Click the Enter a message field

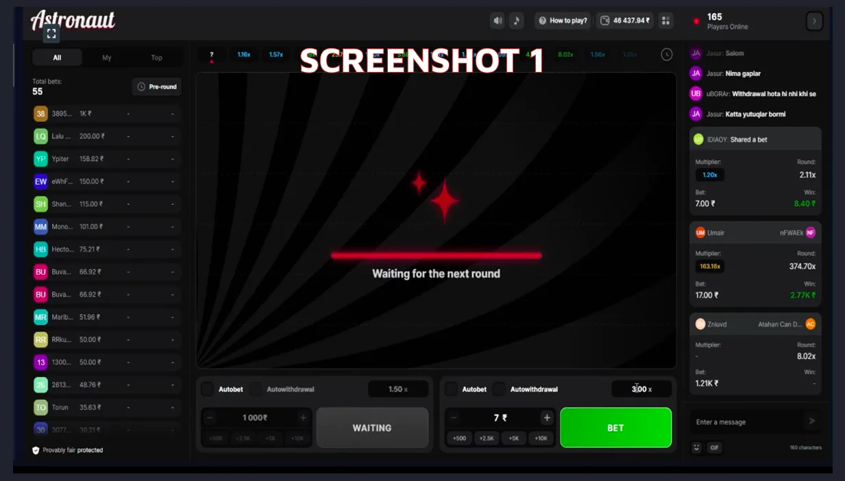[747, 422]
